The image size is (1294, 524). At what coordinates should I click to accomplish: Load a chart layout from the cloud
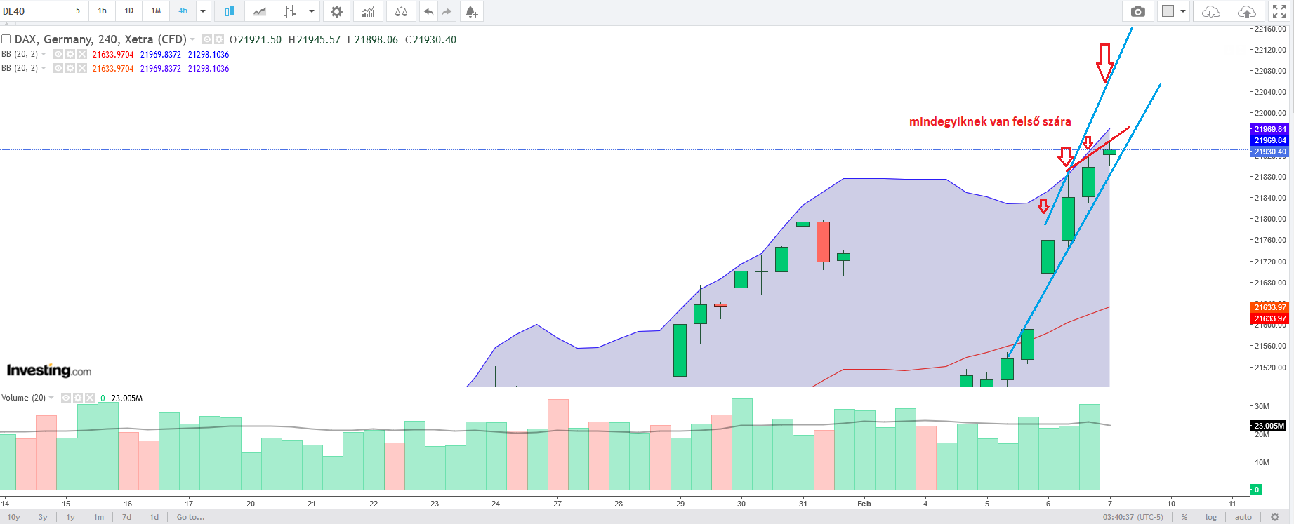[1211, 11]
